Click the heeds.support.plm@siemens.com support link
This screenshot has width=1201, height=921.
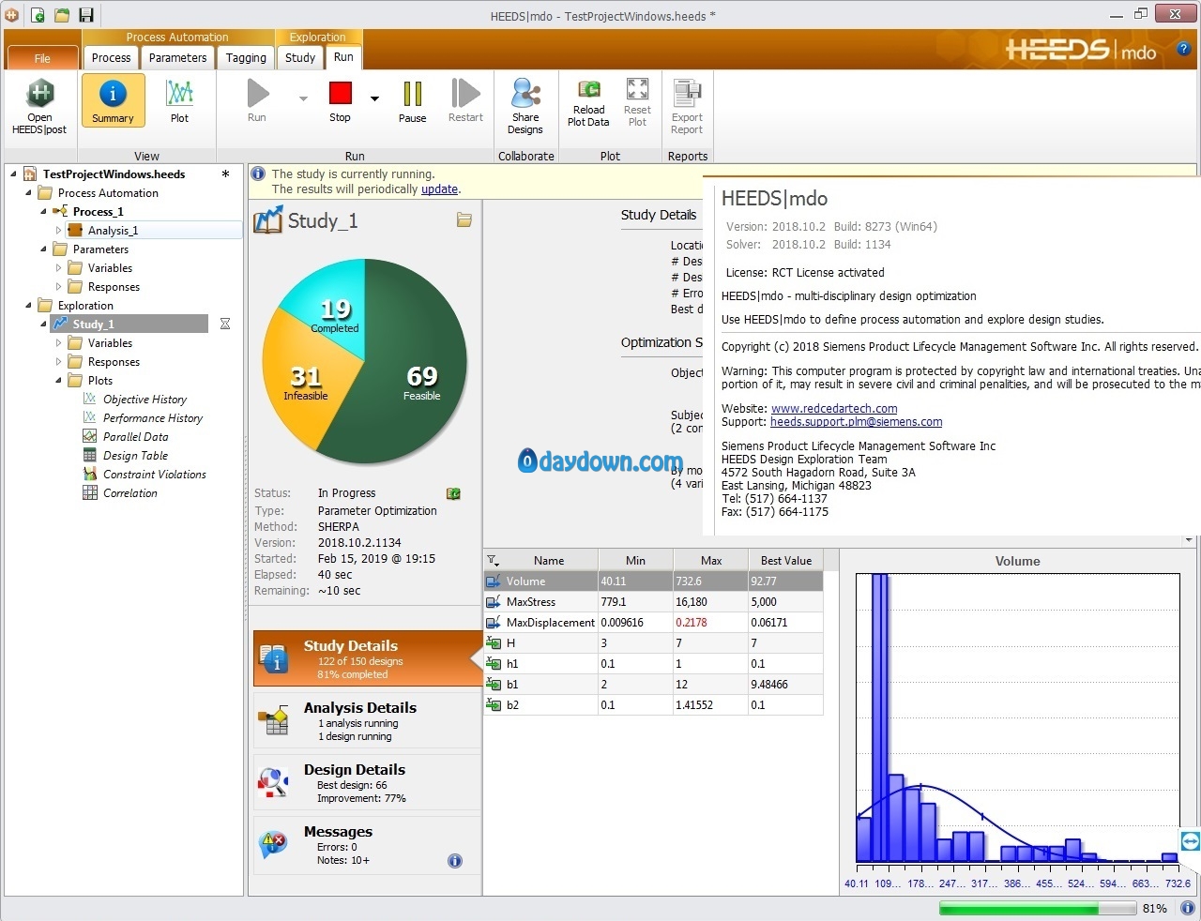click(x=857, y=422)
